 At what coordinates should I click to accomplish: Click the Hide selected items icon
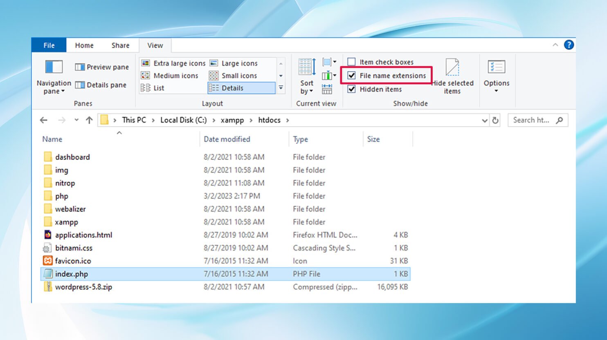pos(452,67)
